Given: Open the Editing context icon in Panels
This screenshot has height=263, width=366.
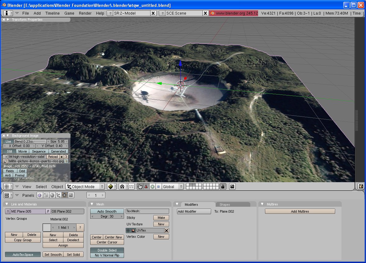Looking at the screenshot, I should tap(65, 195).
